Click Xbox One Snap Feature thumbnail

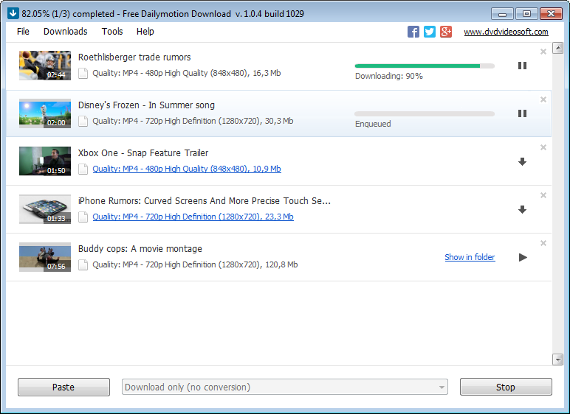[45, 161]
